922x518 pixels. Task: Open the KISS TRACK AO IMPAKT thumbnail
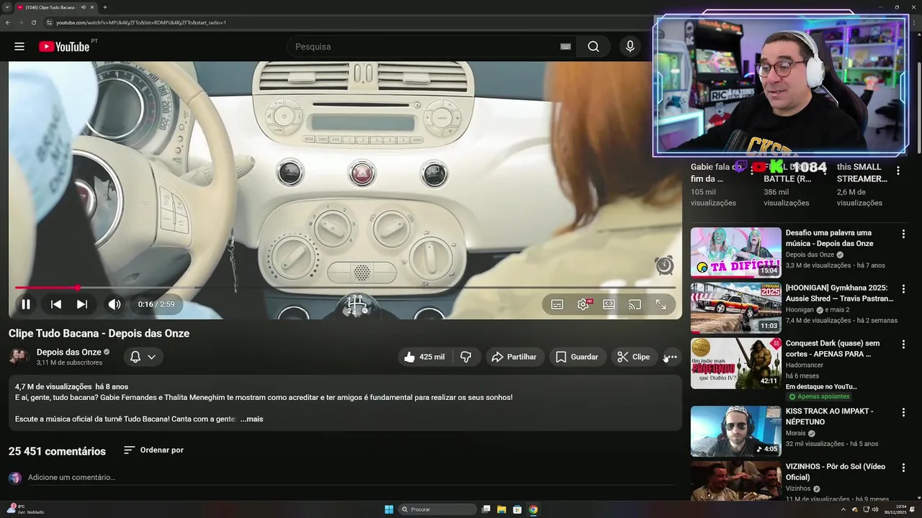click(736, 432)
